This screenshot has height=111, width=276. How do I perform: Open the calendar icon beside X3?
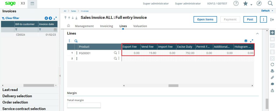[x=32, y=4]
